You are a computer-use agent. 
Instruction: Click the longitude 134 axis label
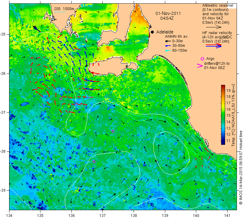pyautogui.click(x=9, y=216)
